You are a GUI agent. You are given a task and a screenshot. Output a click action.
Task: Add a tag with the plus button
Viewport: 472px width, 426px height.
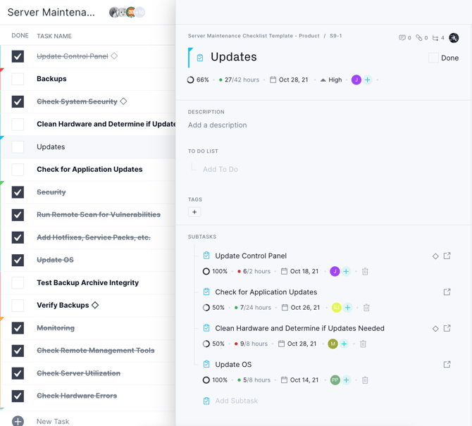pos(194,212)
